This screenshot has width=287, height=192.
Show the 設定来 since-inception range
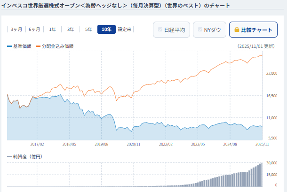[125, 30]
